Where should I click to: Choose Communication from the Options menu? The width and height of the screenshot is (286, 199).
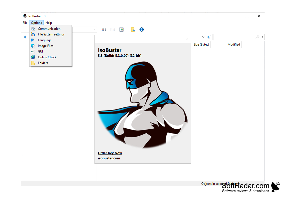coord(51,29)
